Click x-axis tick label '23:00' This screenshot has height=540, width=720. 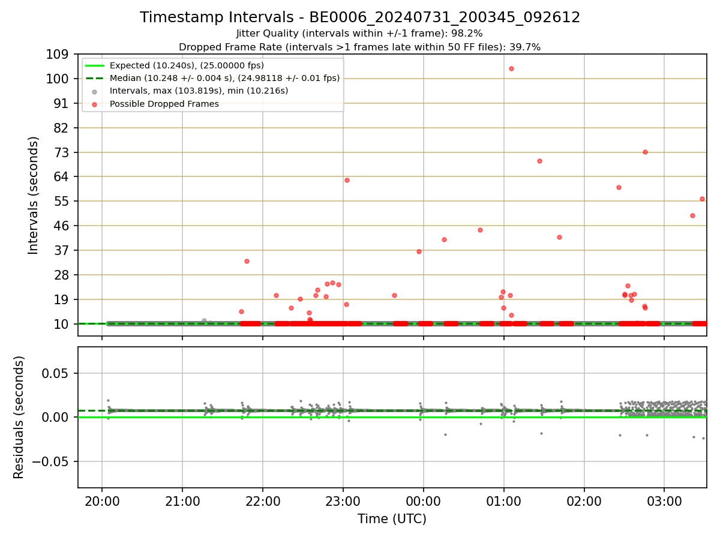click(x=343, y=501)
